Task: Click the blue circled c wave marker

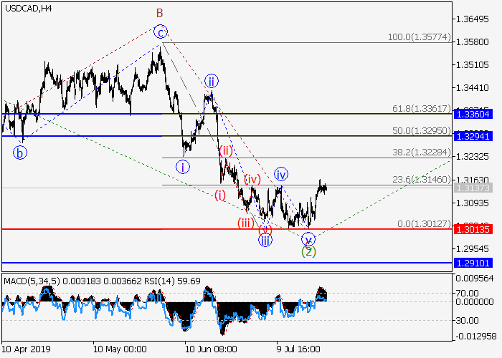Action: 161,32
